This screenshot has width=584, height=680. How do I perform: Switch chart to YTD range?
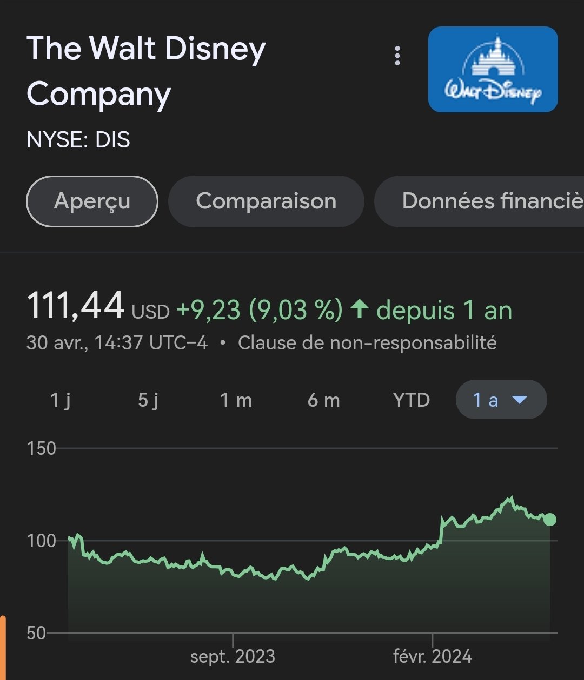click(x=412, y=400)
